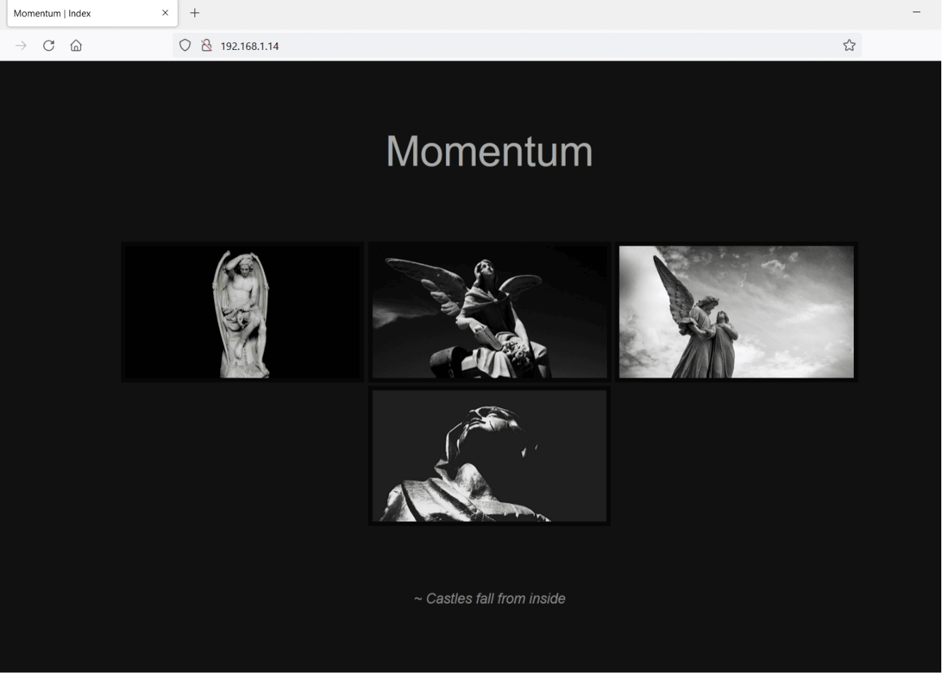
Task: Click the forward navigation arrow
Action: coord(21,46)
